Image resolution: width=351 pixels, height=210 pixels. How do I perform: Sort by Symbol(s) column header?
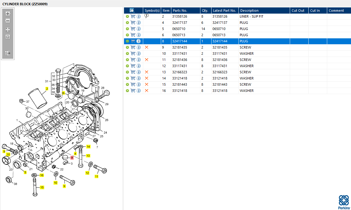[x=152, y=11]
